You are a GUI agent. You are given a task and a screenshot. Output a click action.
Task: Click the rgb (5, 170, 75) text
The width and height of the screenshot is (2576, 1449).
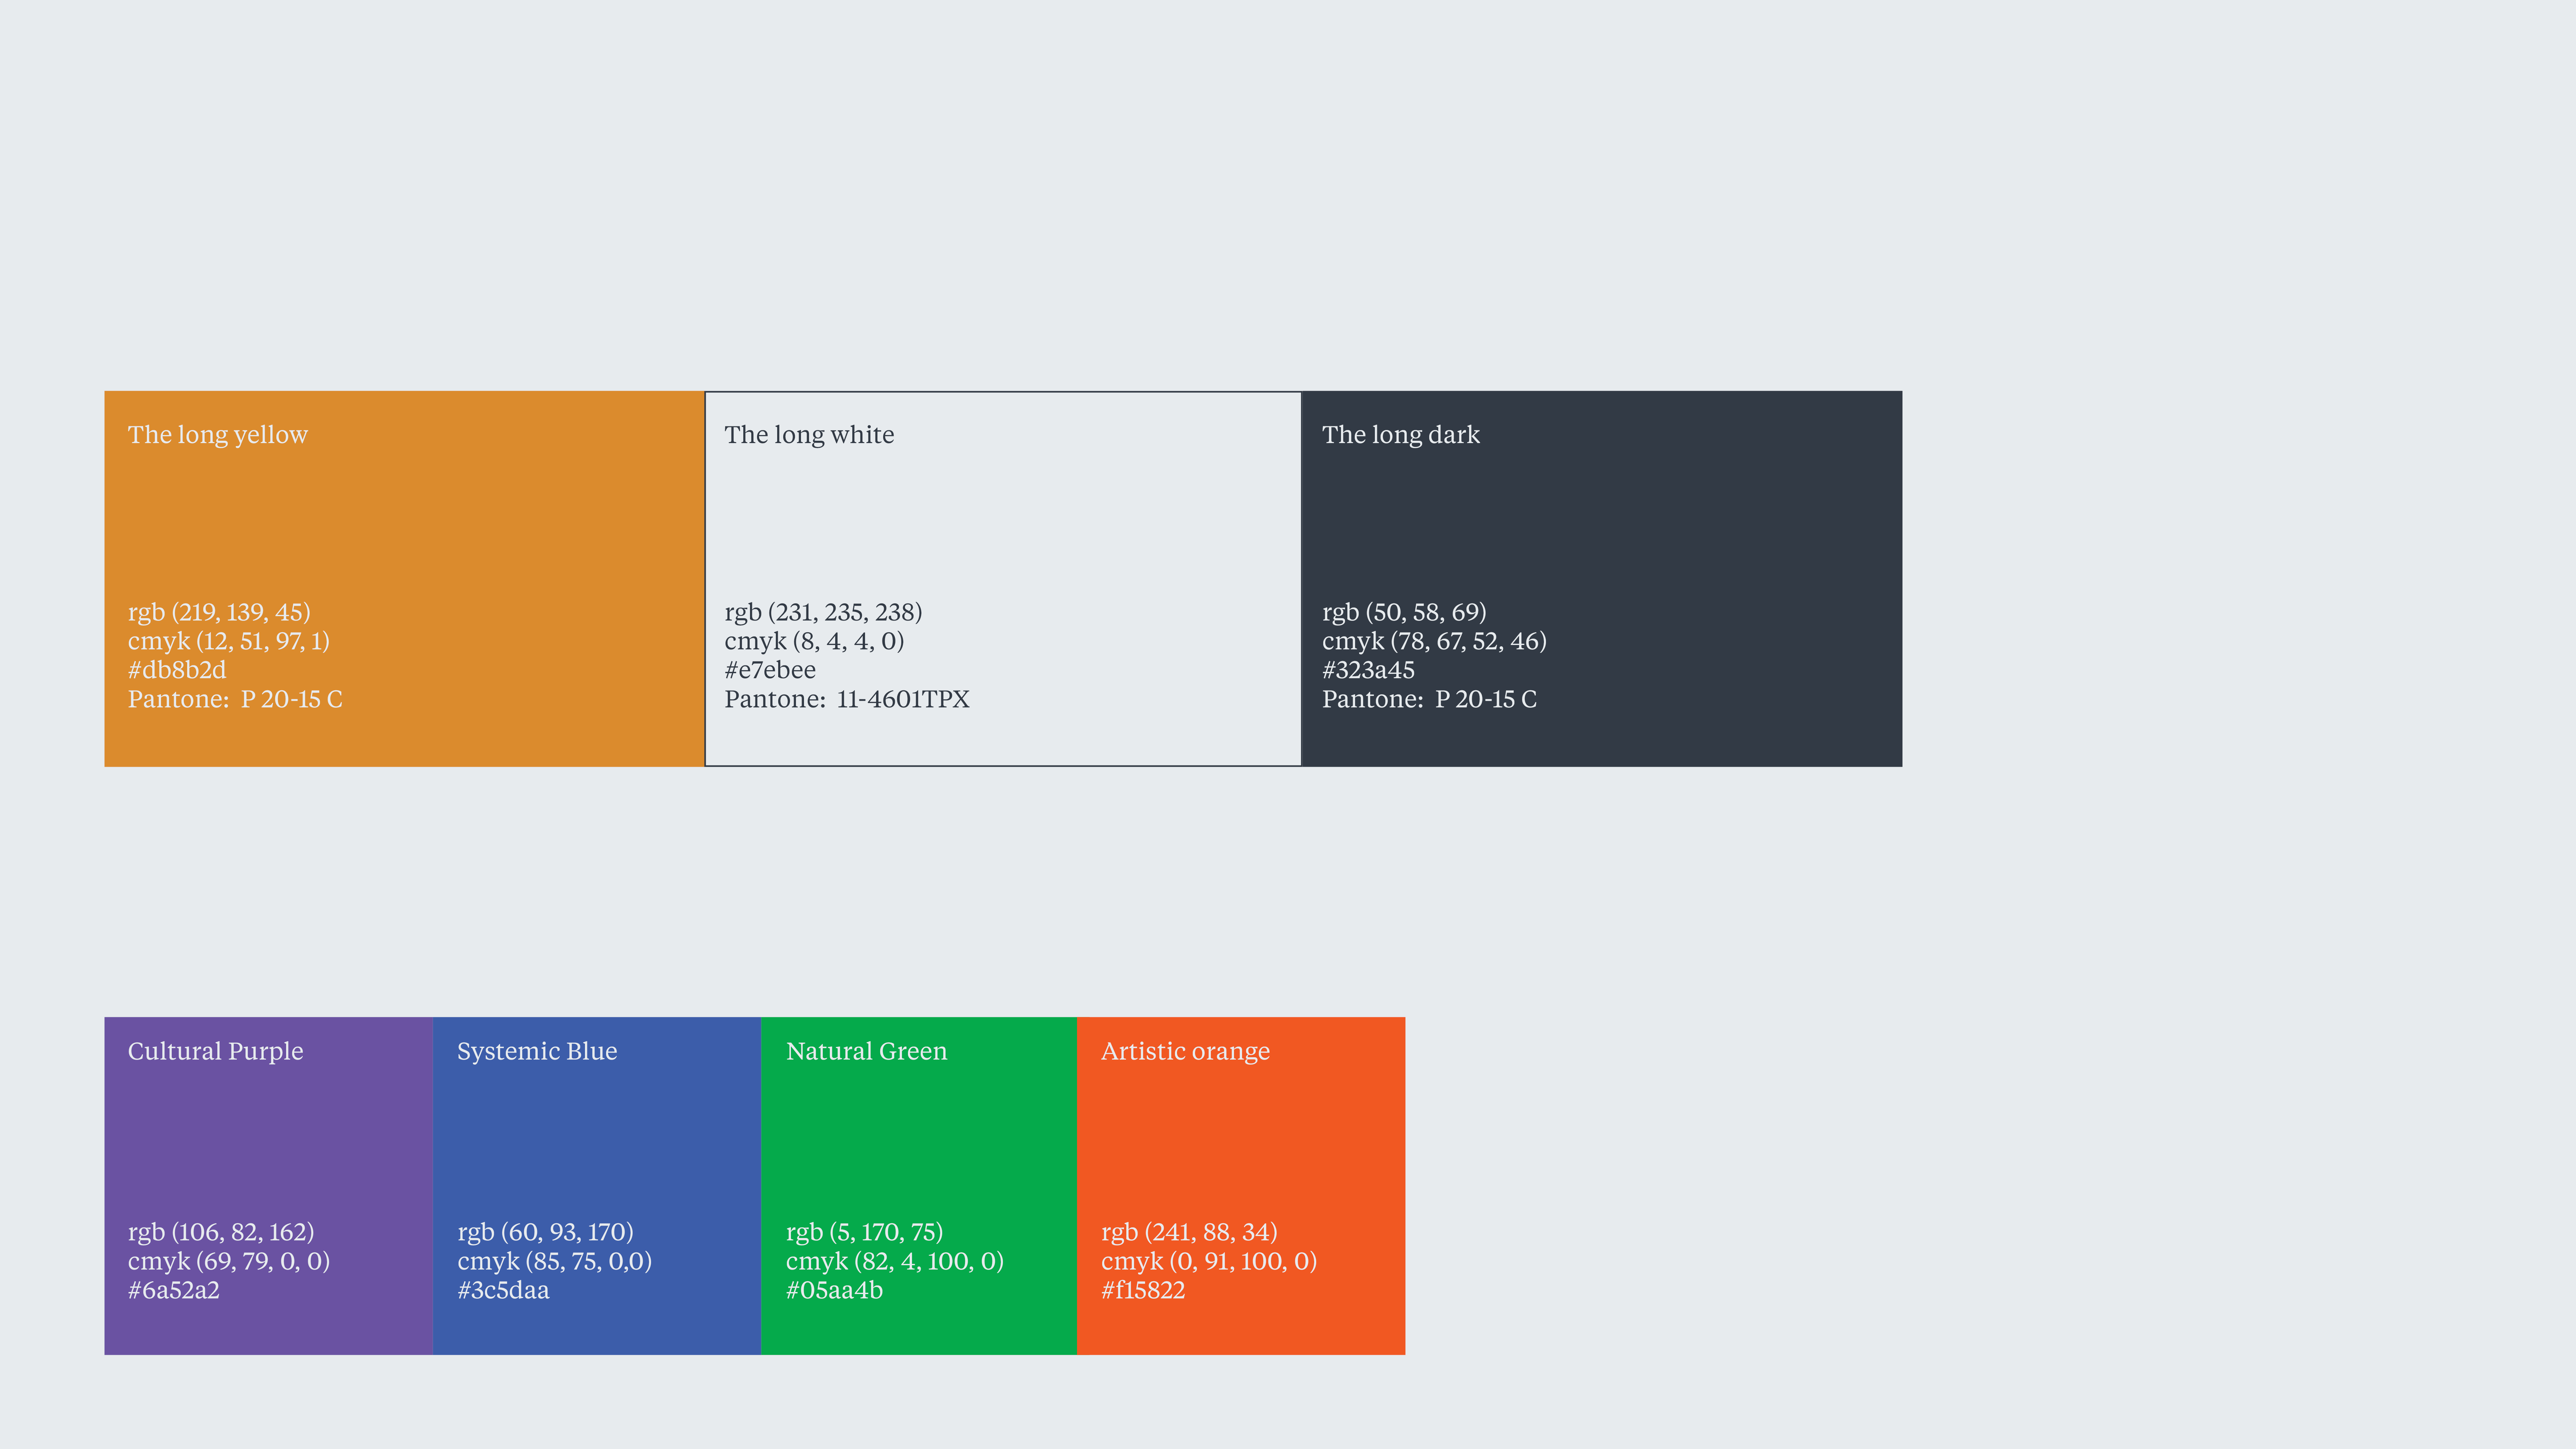(864, 1232)
